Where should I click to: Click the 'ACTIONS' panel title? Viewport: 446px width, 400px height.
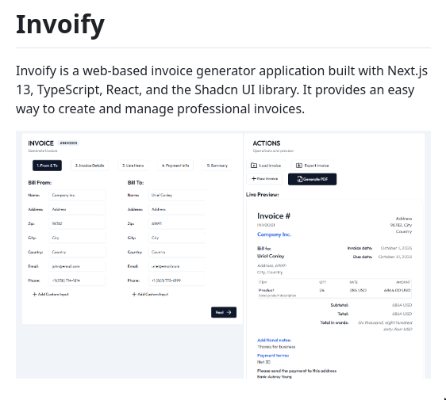click(267, 143)
